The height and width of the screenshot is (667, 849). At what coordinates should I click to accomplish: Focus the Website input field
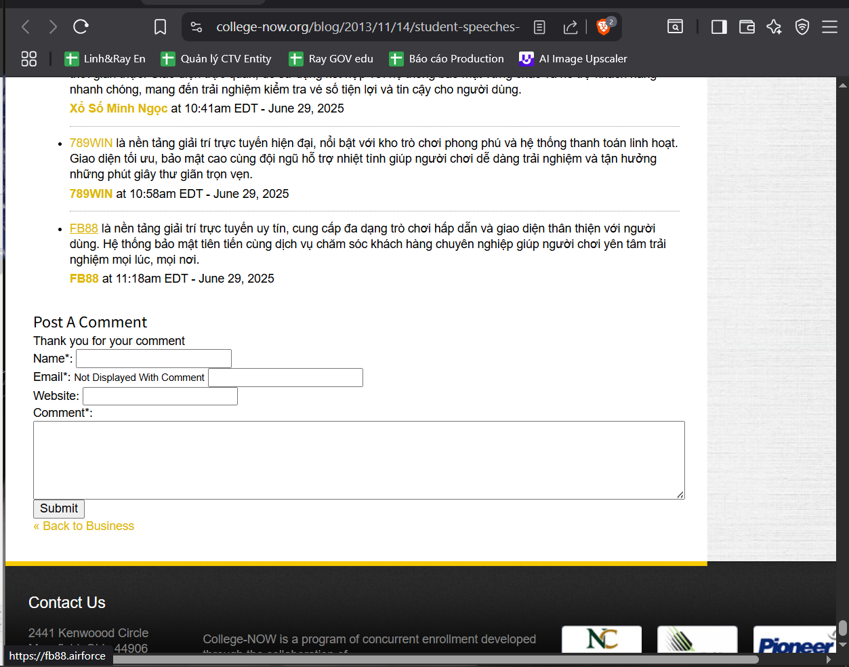coord(160,397)
